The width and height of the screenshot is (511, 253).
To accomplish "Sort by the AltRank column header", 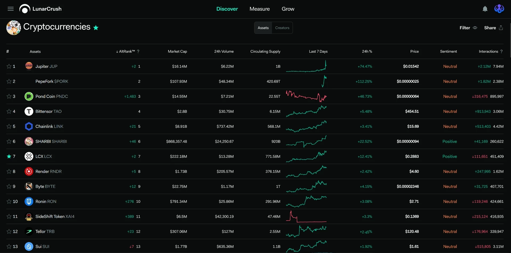I will (x=125, y=52).
